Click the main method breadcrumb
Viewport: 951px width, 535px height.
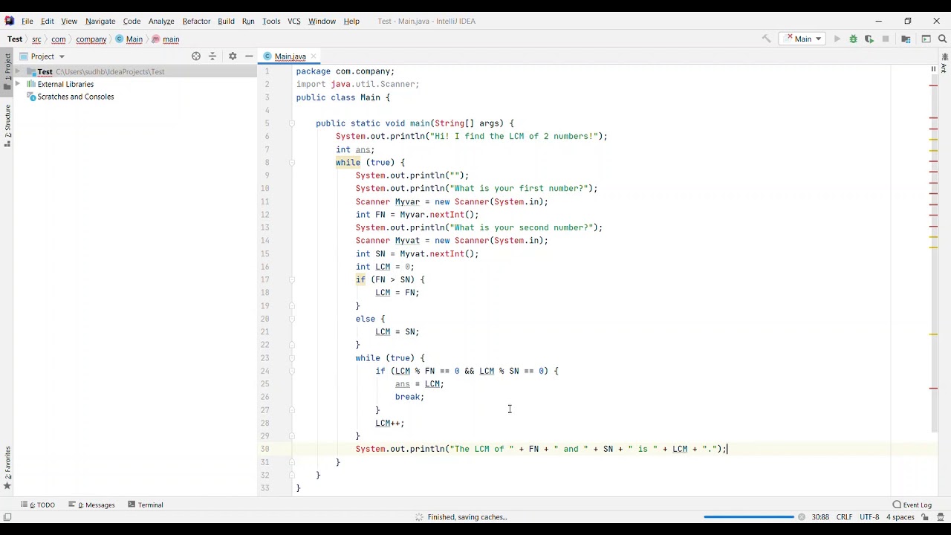tap(166, 39)
